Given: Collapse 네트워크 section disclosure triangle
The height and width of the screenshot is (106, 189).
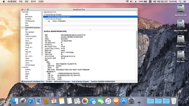Looking at the screenshot, I should 22,67.
